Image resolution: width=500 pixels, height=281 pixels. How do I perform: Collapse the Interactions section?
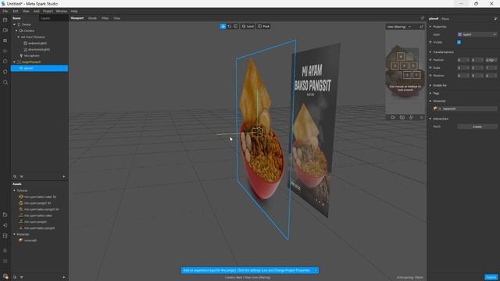430,119
